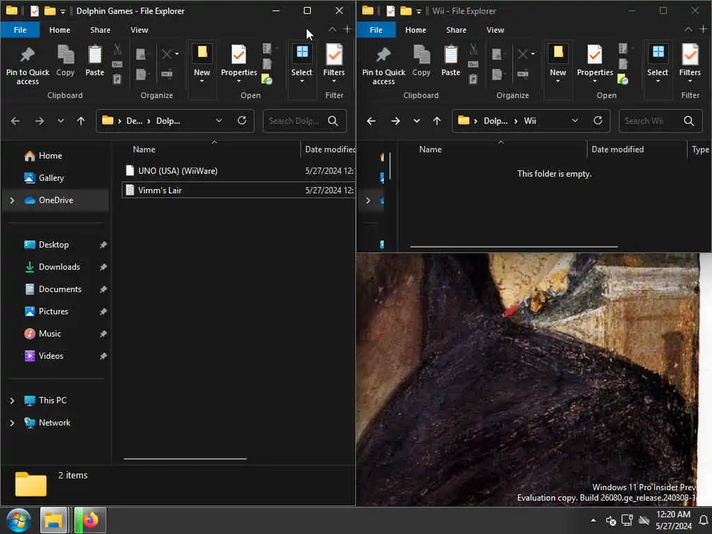This screenshot has height=534, width=712.
Task: Open Filters in Dolphin Games ribbon
Action: pyautogui.click(x=334, y=63)
